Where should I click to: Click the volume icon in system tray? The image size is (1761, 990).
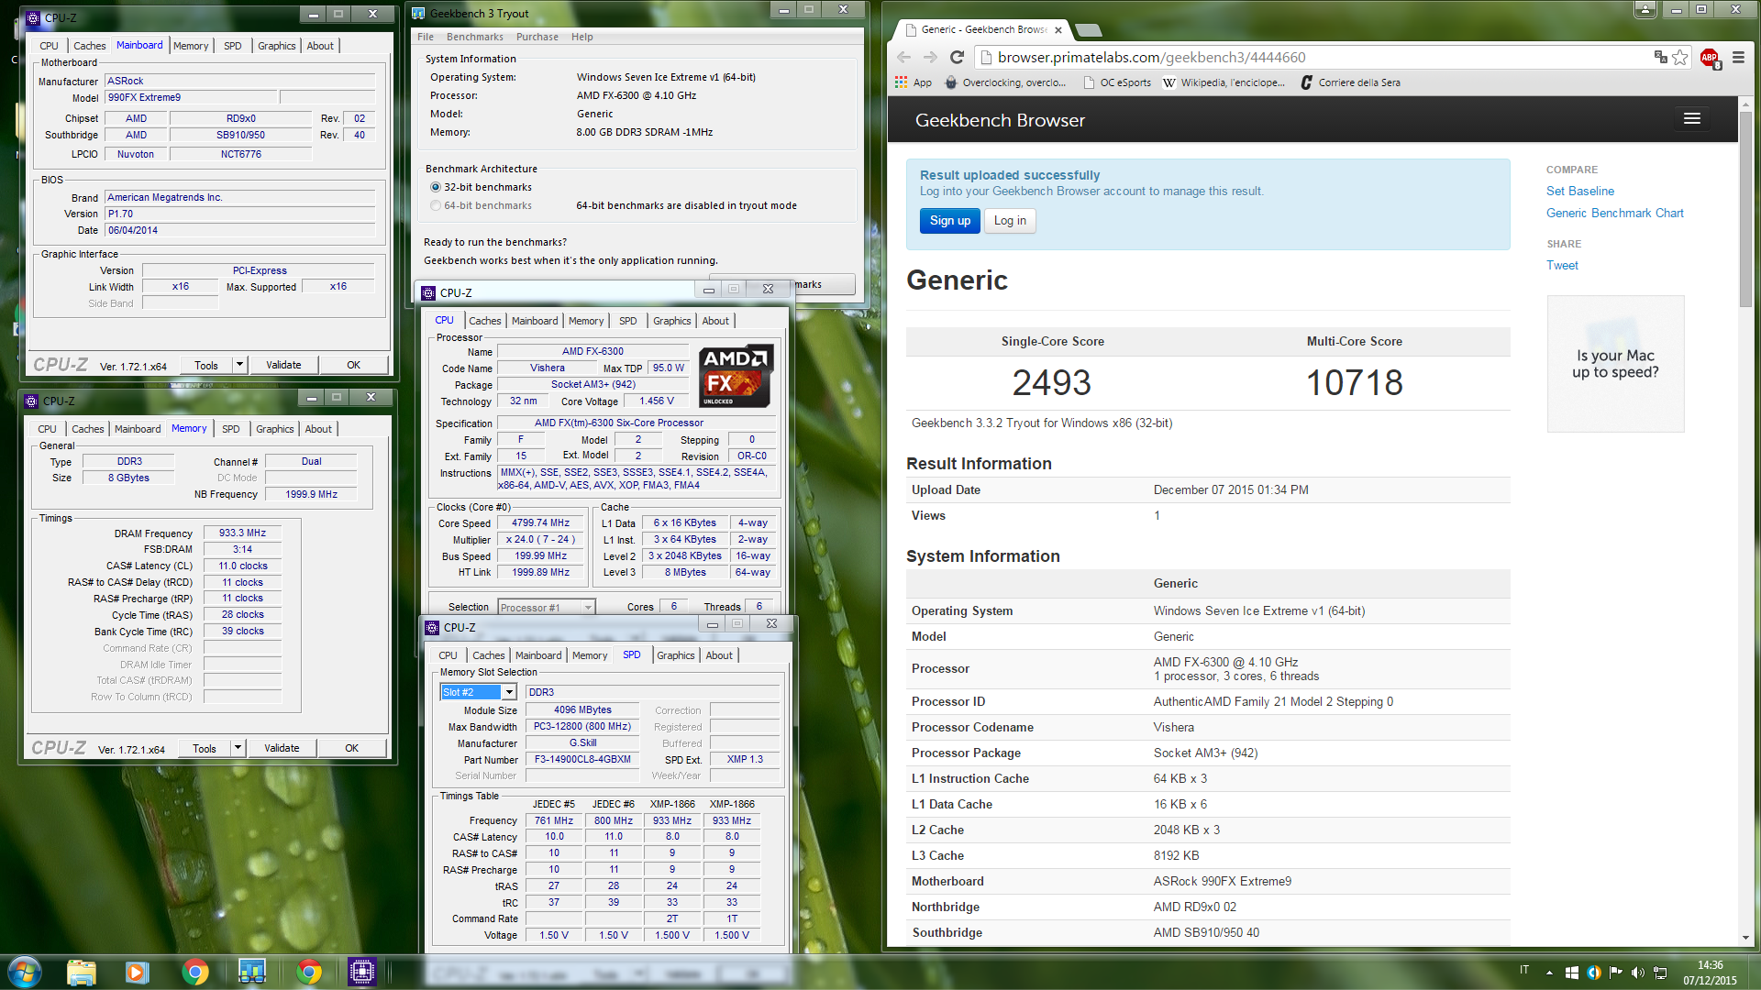pos(1637,973)
